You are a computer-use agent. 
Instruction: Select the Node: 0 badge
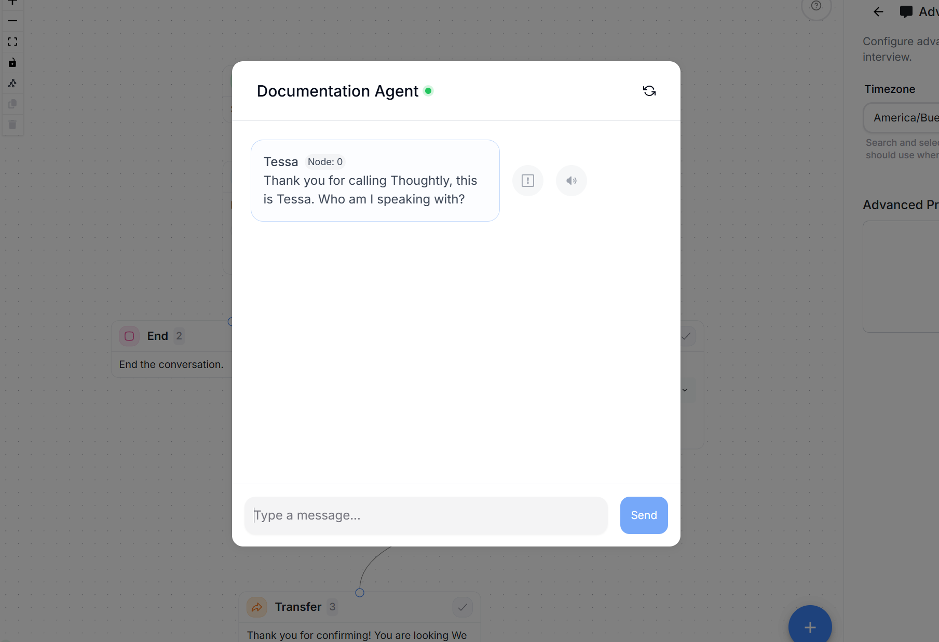coord(325,162)
